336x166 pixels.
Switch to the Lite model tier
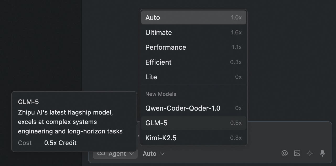pyautogui.click(x=193, y=77)
